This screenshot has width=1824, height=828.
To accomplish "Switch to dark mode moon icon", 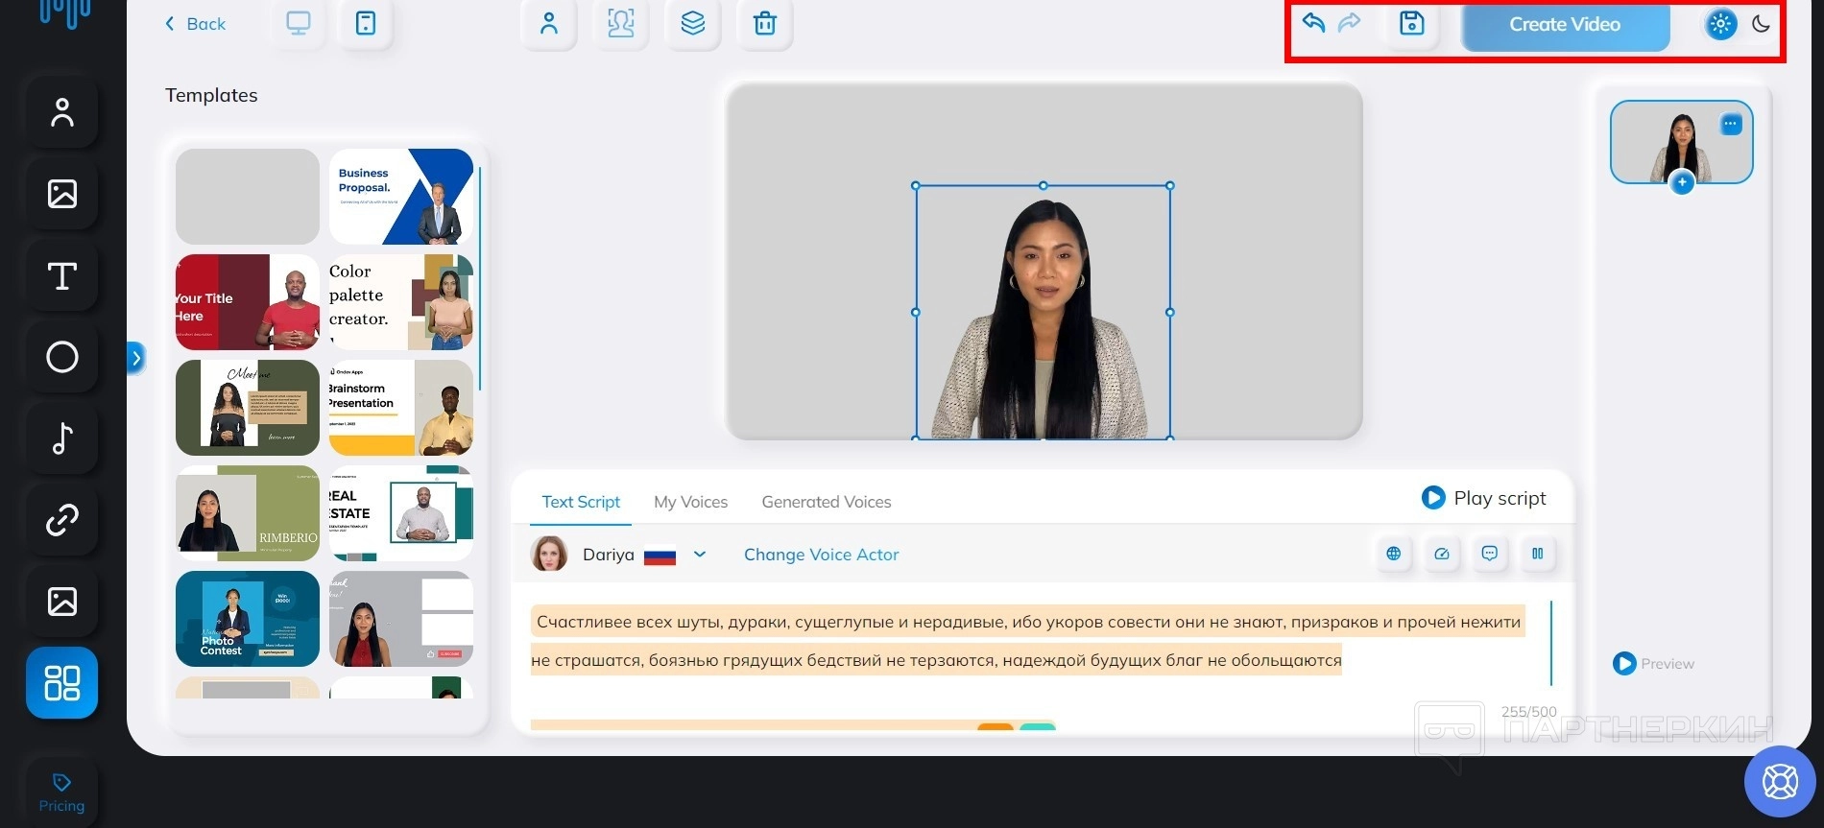I will pyautogui.click(x=1761, y=24).
